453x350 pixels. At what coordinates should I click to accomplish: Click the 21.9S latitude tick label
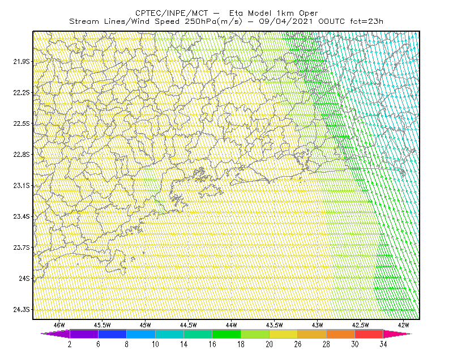[x=22, y=62]
